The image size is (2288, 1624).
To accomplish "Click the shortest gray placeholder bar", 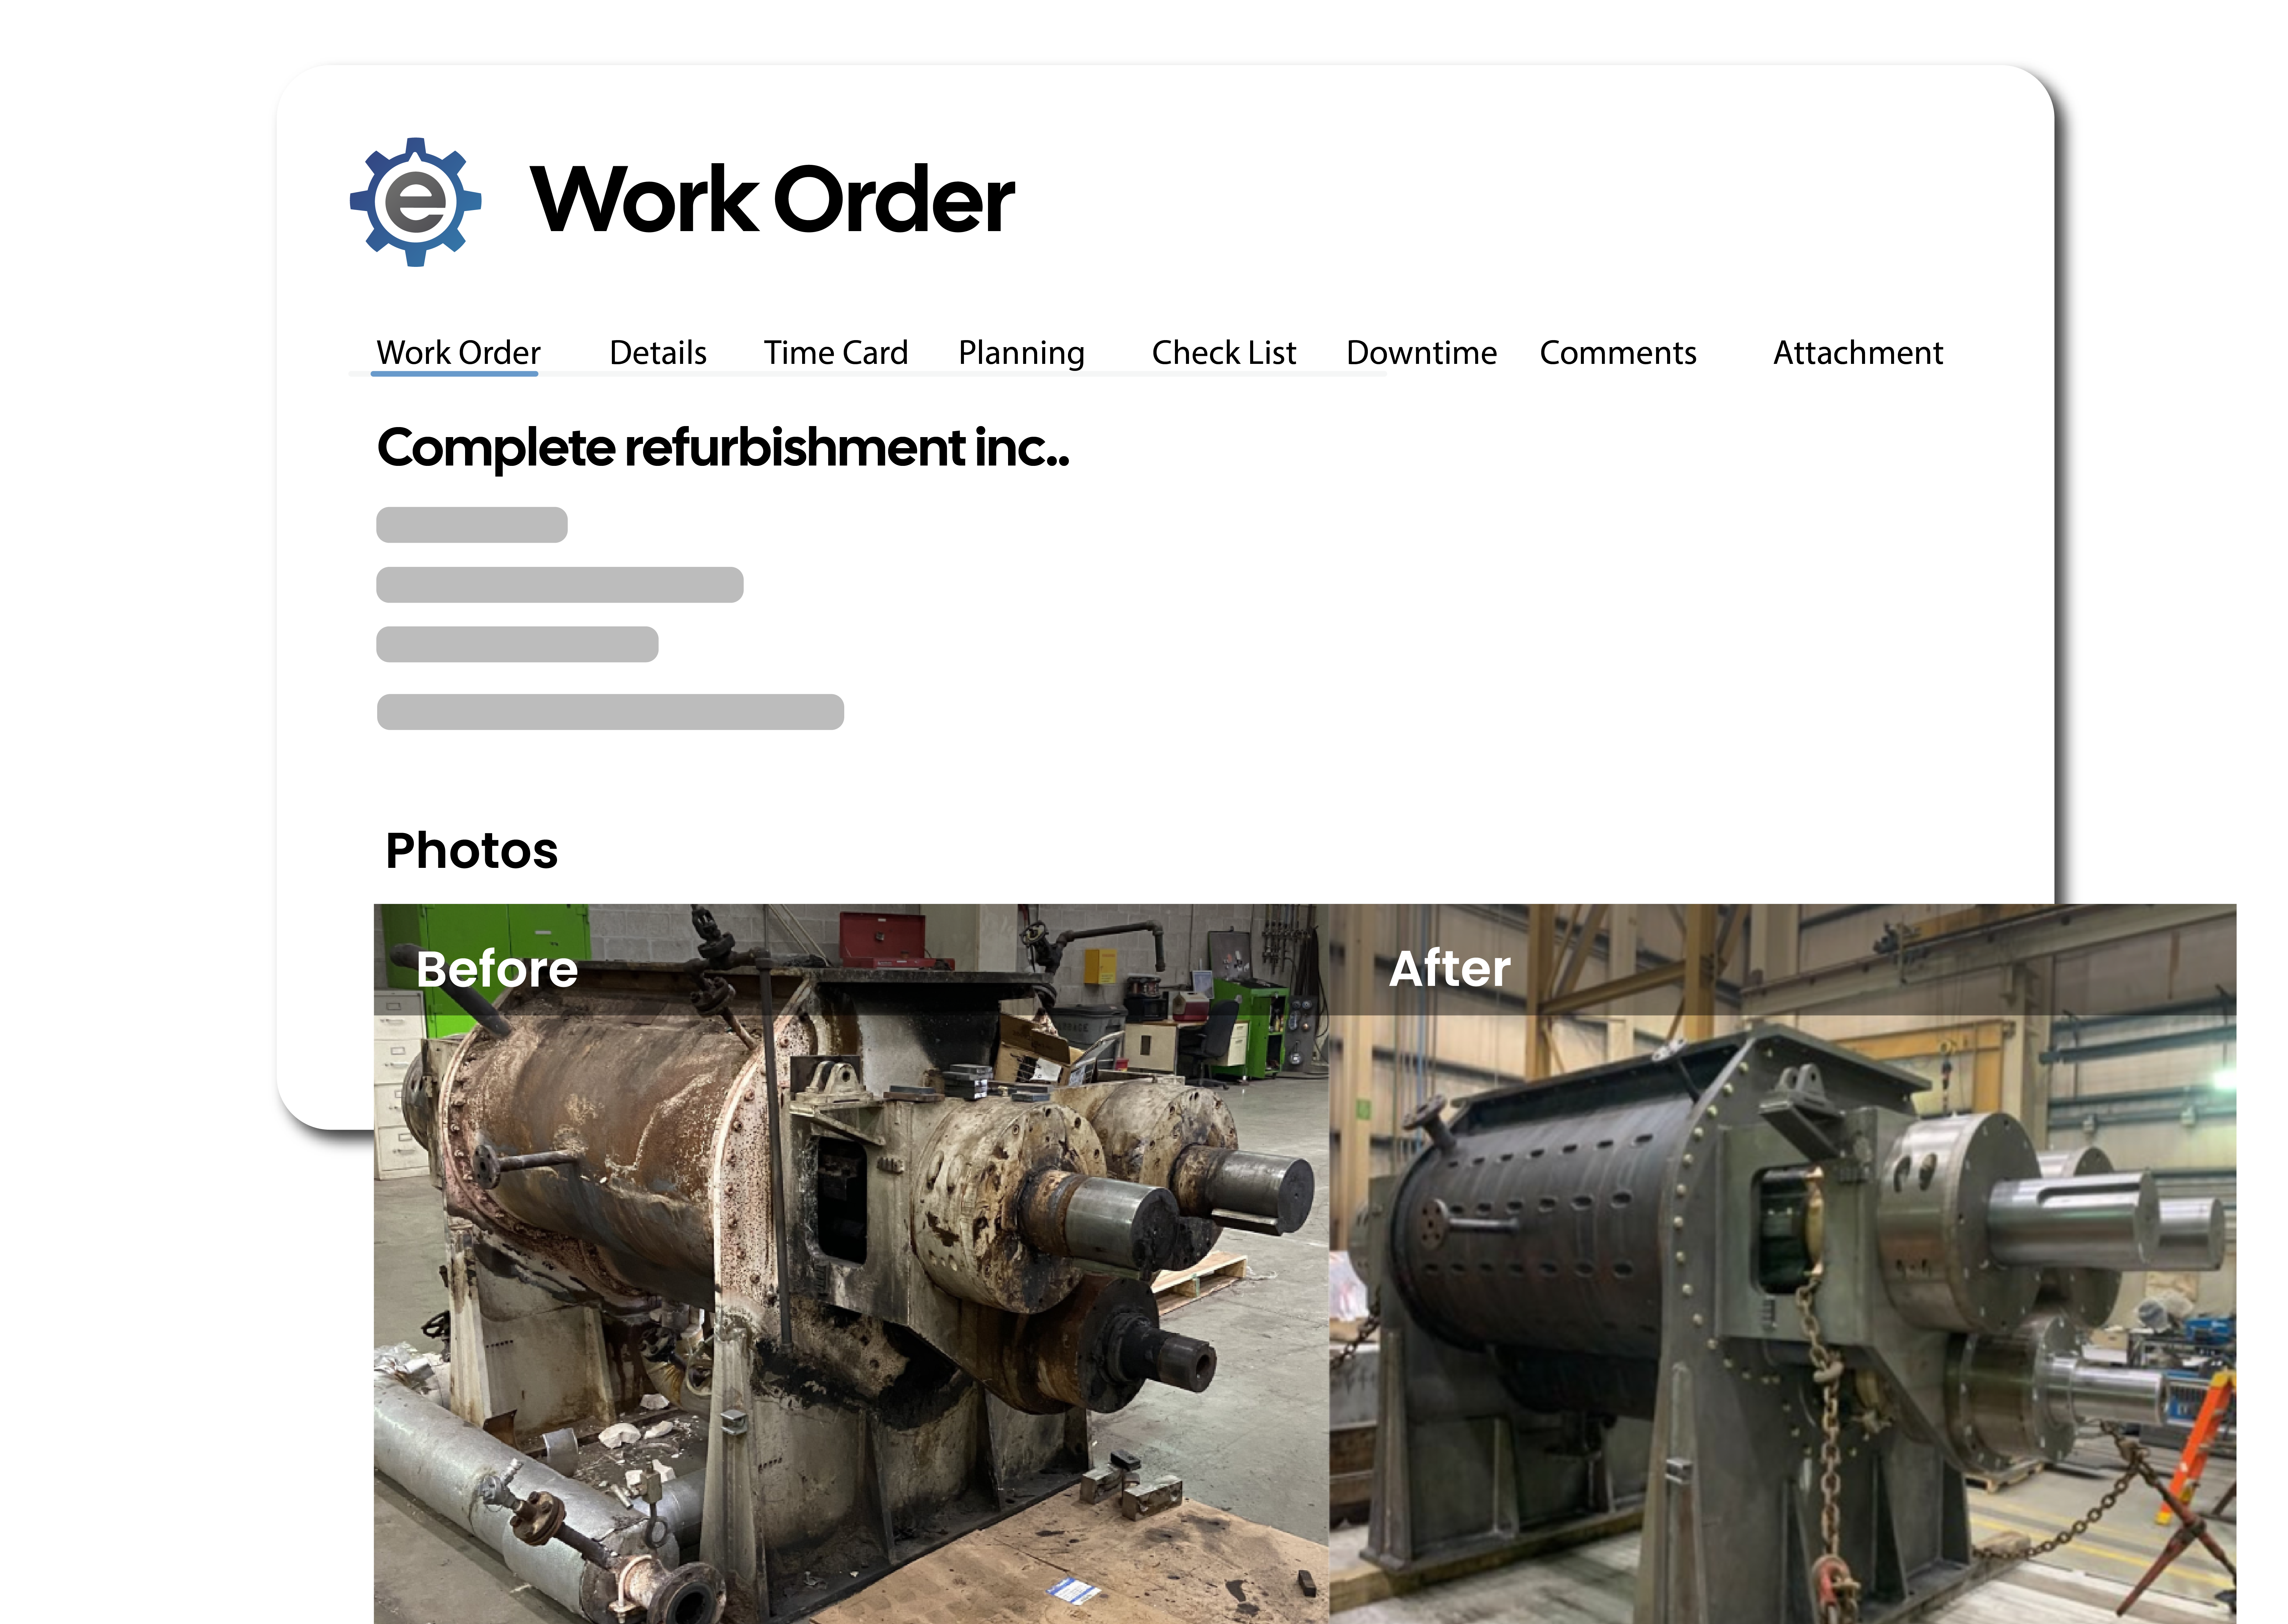I will click(472, 525).
